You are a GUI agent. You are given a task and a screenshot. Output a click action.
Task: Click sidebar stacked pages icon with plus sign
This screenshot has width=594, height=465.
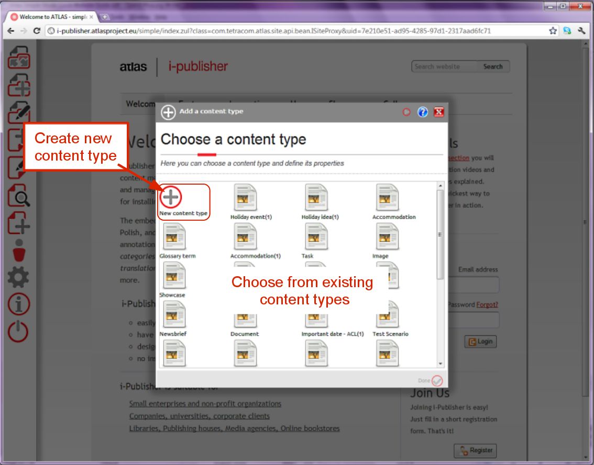point(19,85)
